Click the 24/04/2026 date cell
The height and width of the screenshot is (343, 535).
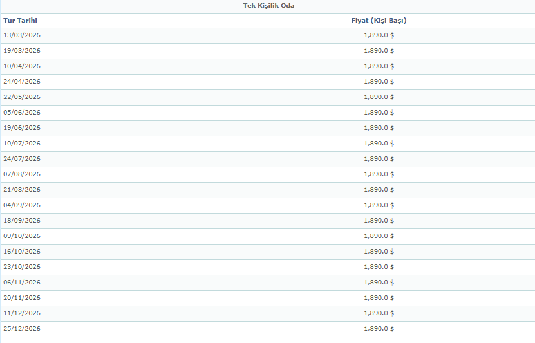click(x=22, y=82)
